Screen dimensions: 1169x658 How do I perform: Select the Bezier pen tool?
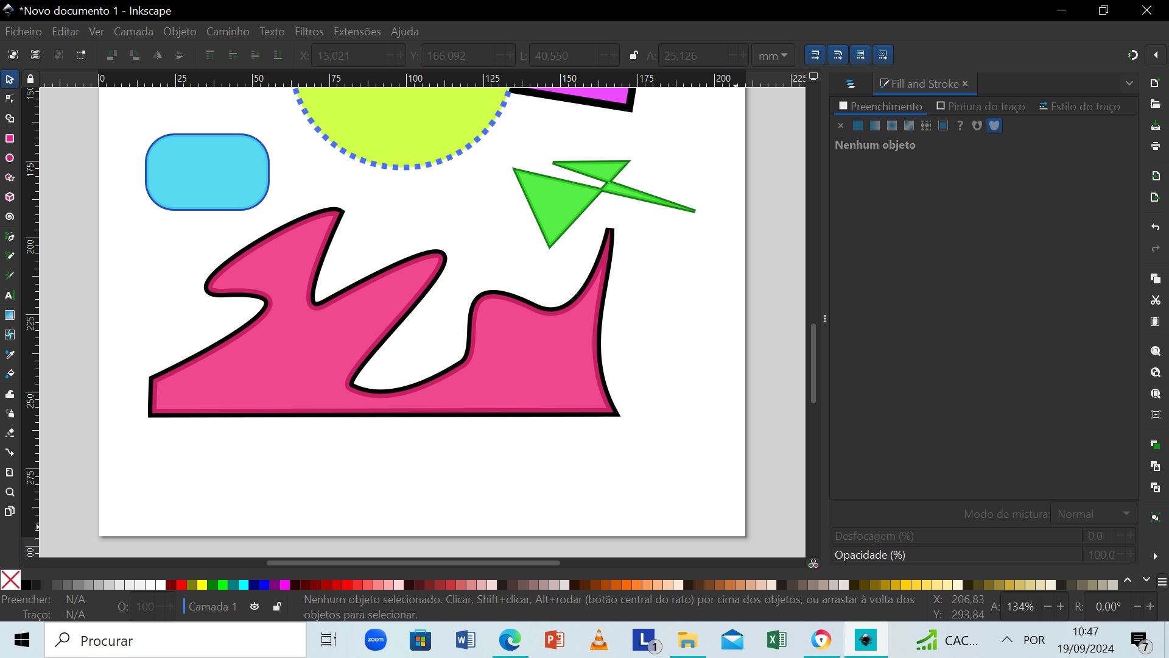10,236
